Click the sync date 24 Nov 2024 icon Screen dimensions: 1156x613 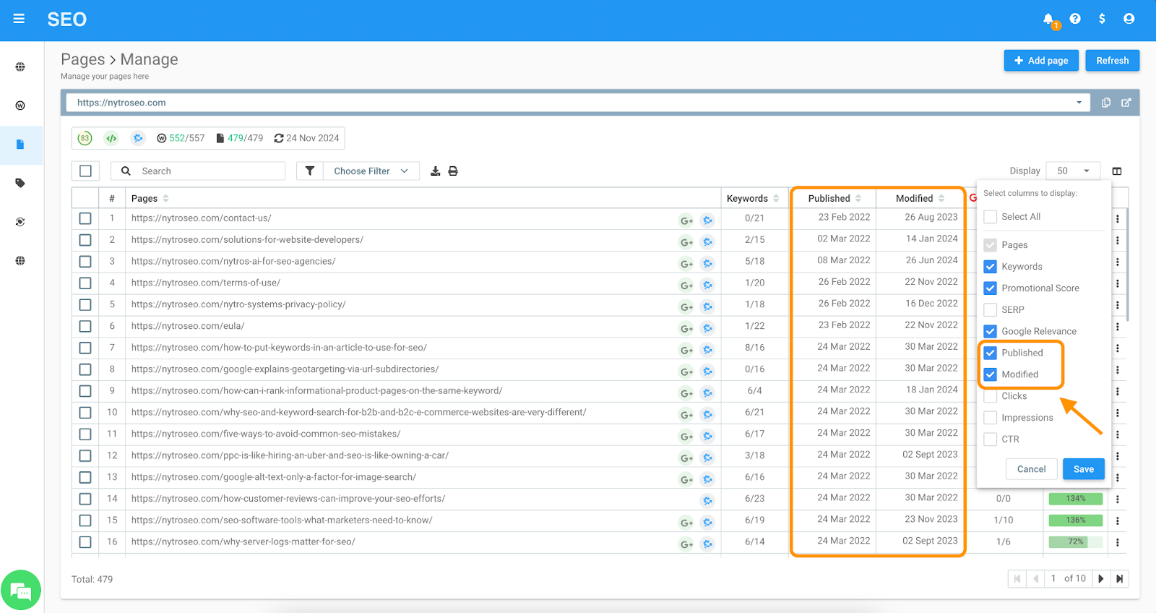click(x=279, y=138)
